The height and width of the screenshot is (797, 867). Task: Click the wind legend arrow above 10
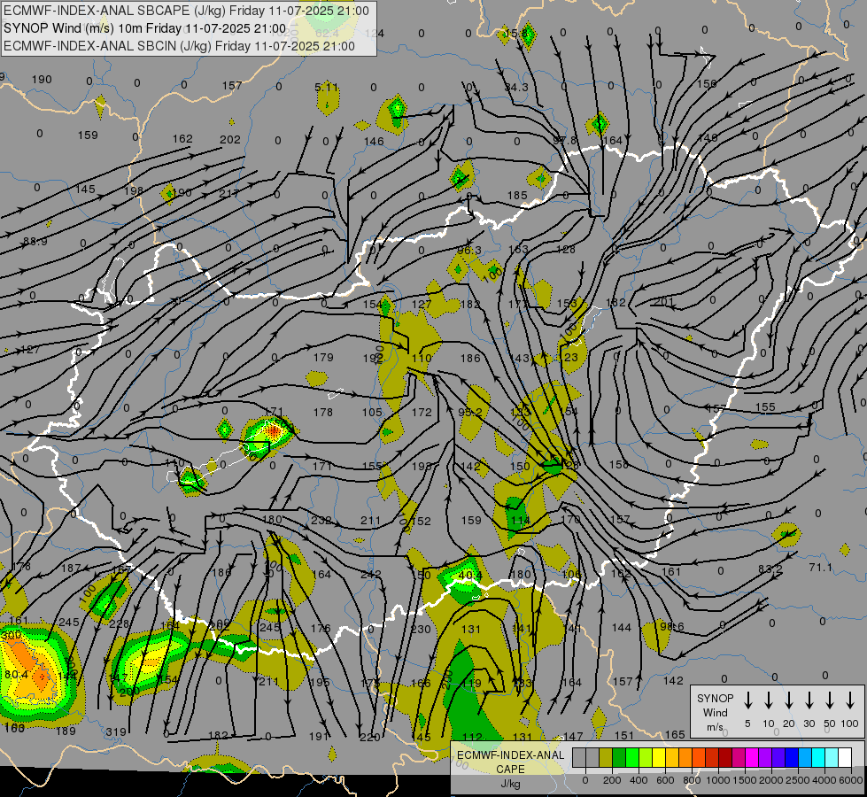[768, 700]
